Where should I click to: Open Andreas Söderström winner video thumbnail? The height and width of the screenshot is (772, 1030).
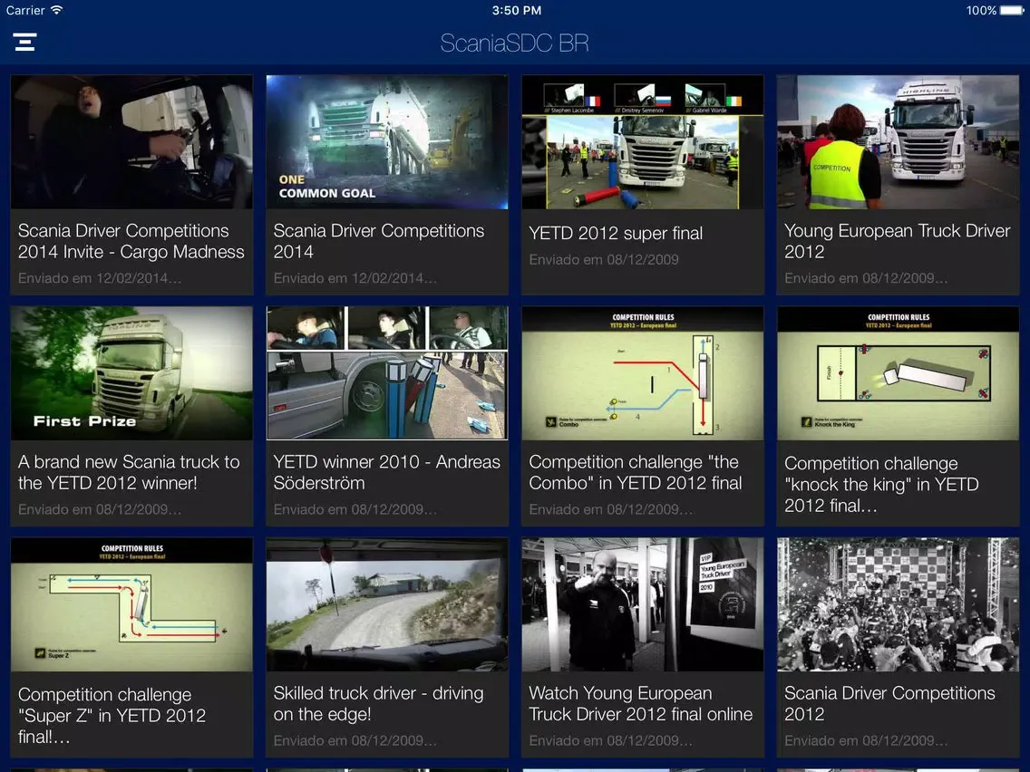coord(387,373)
